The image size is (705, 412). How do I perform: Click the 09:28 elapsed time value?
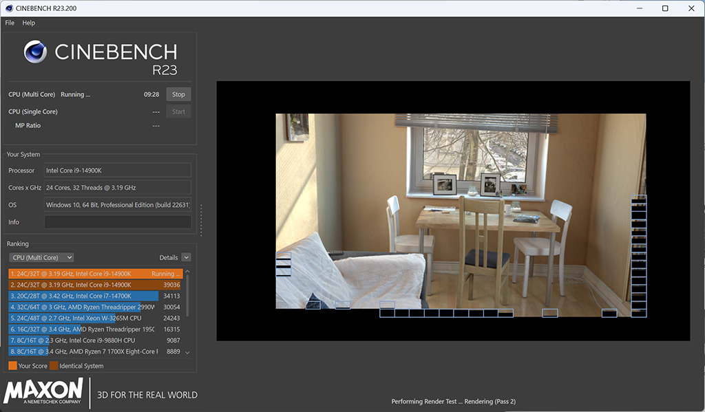(x=151, y=94)
